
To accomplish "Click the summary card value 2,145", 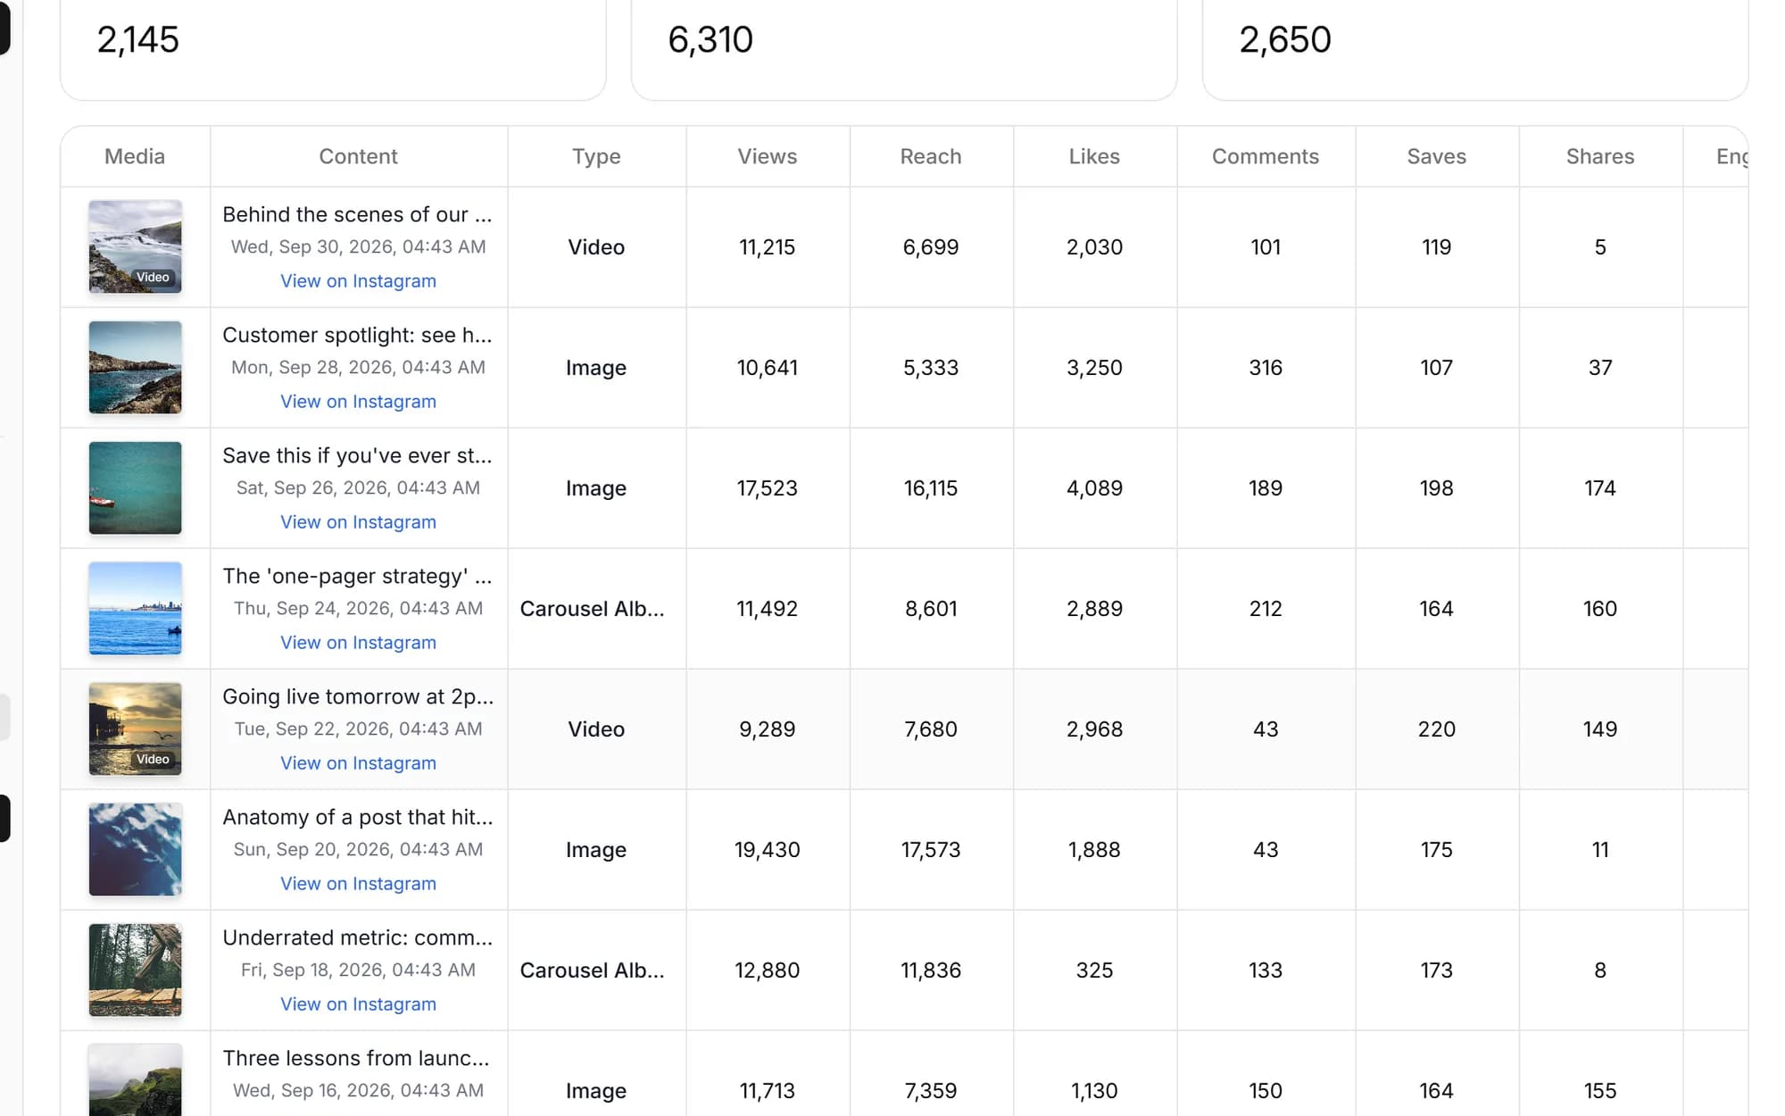I will point(138,39).
